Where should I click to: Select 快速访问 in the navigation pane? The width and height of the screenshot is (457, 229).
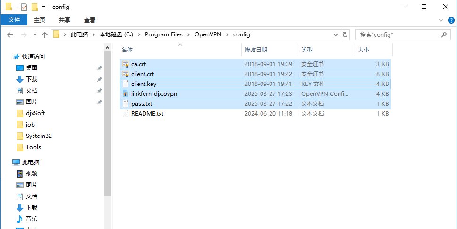tap(33, 57)
